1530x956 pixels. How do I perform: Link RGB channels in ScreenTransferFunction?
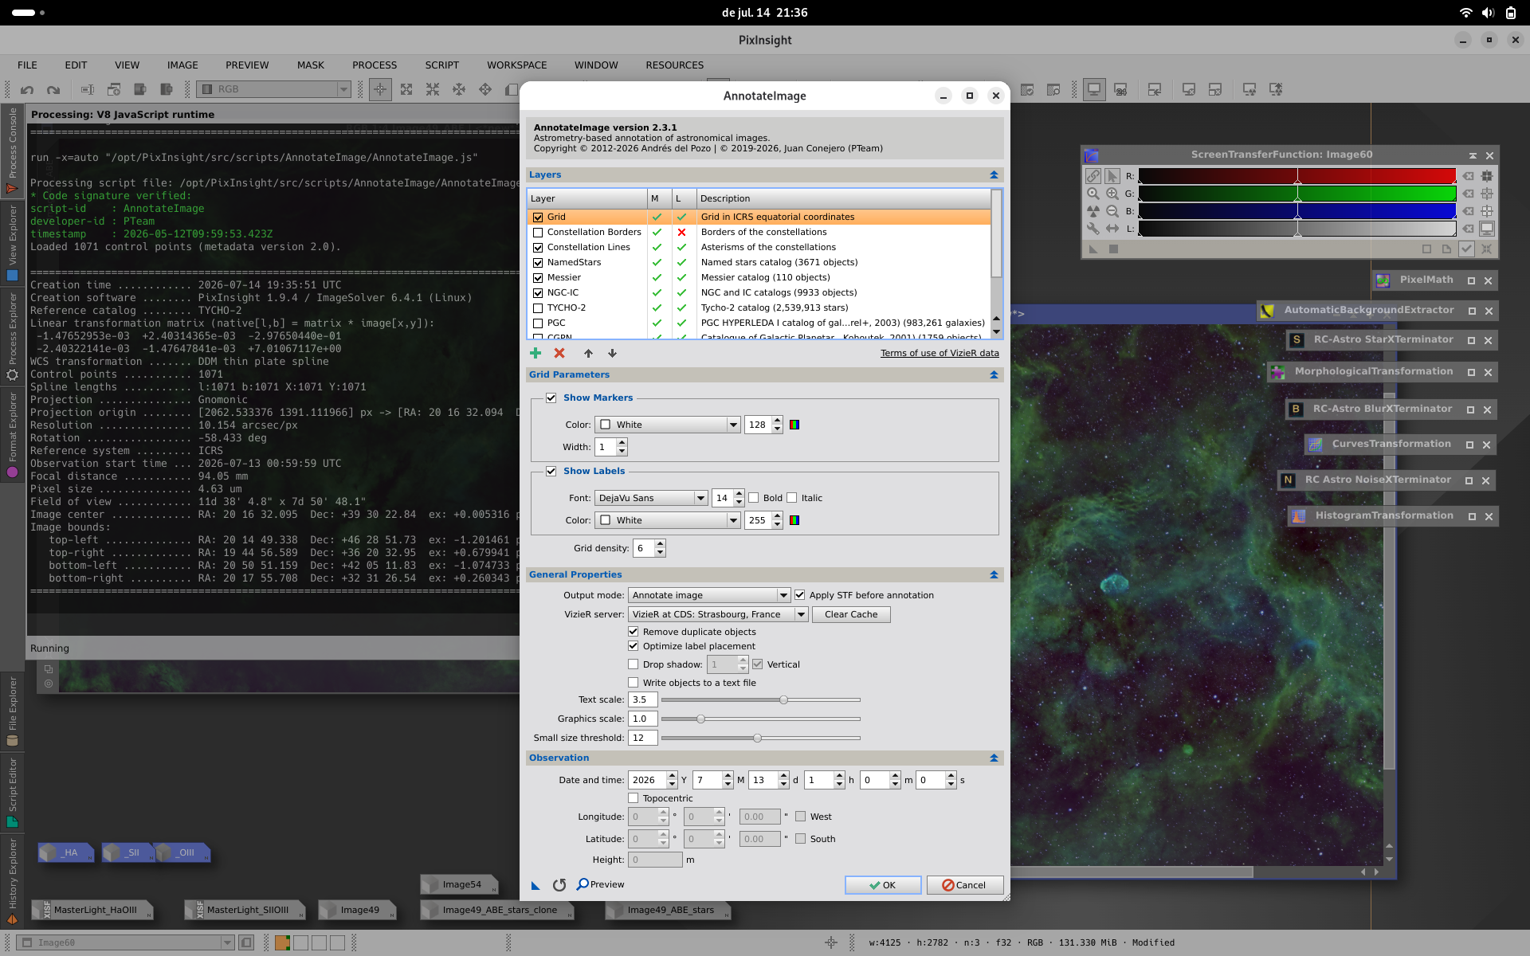[x=1093, y=176]
